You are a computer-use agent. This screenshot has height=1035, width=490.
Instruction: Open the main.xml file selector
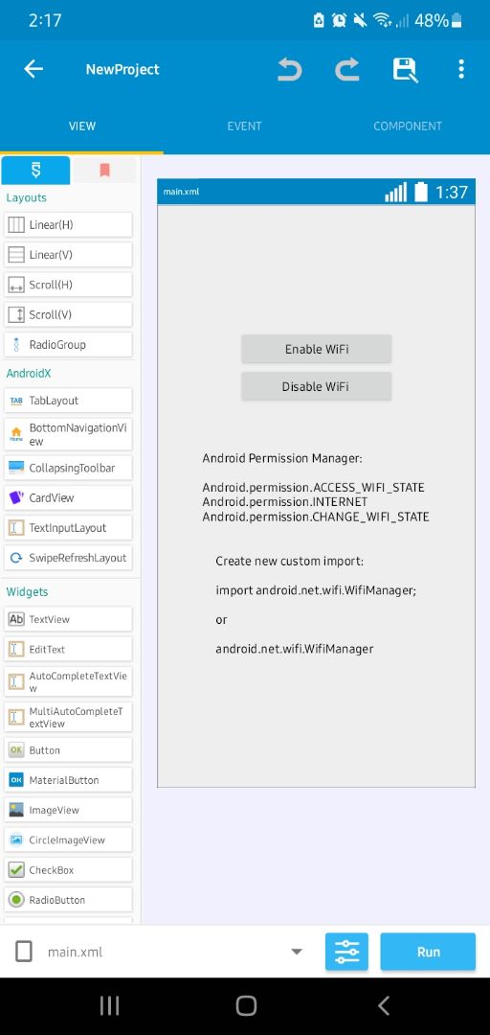[158, 952]
